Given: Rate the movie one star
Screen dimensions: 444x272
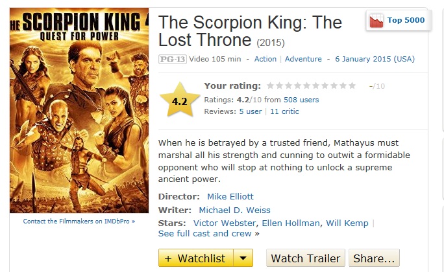Looking at the screenshot, I should coord(271,85).
